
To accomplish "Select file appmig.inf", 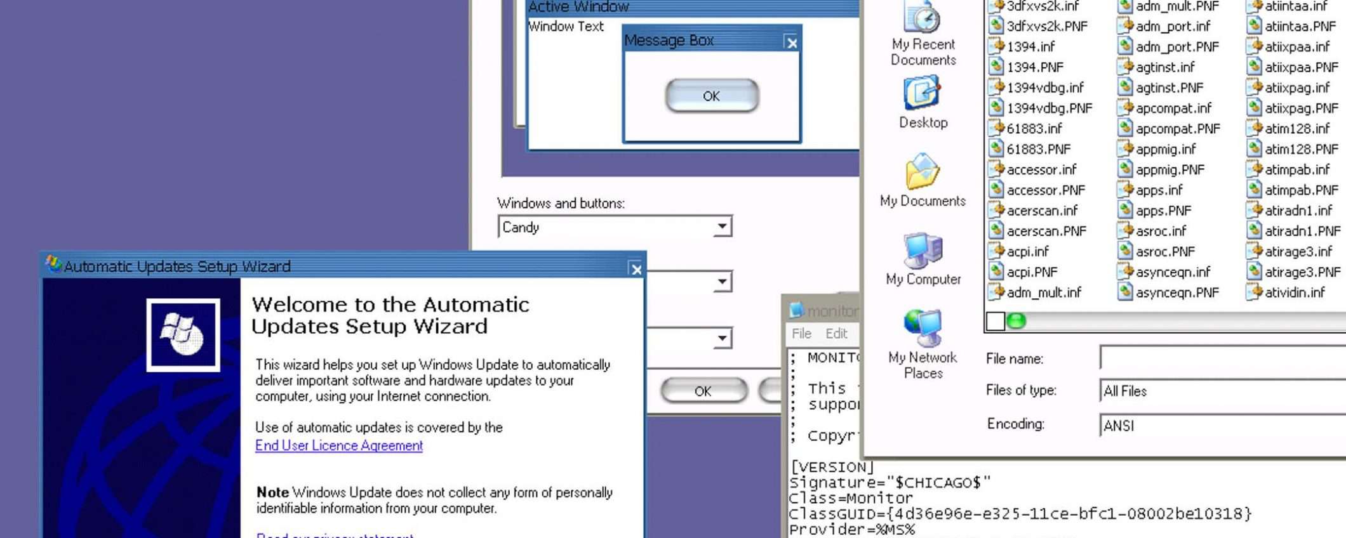I will coord(1166,149).
